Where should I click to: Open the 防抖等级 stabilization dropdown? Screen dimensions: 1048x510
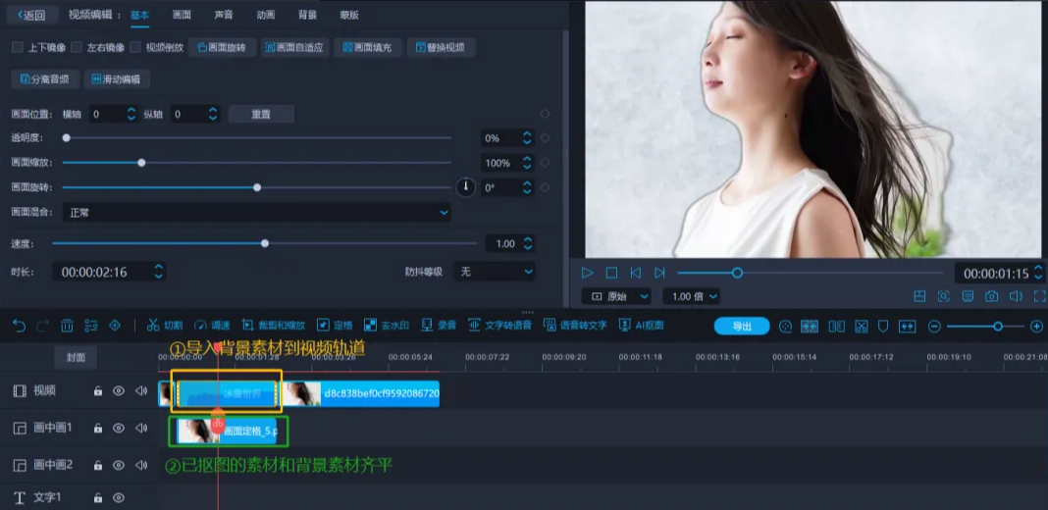pos(495,272)
